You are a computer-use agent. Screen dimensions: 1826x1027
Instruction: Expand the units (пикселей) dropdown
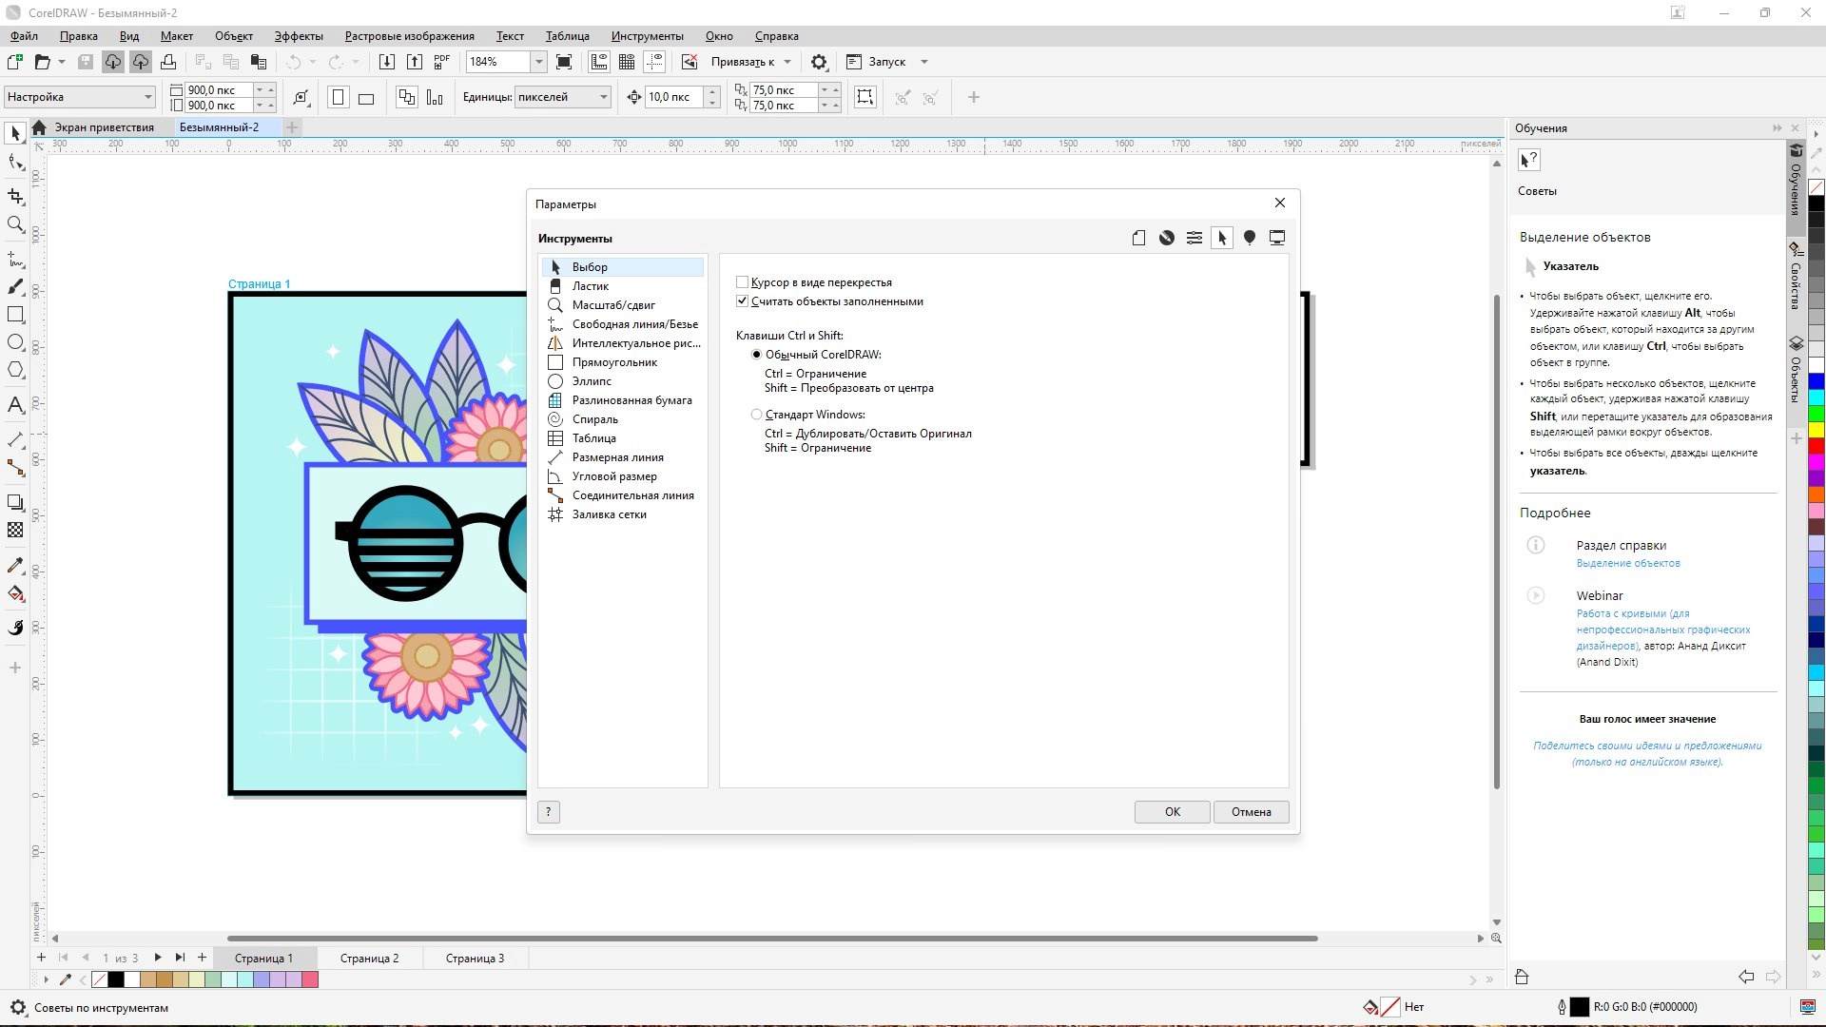tap(603, 97)
